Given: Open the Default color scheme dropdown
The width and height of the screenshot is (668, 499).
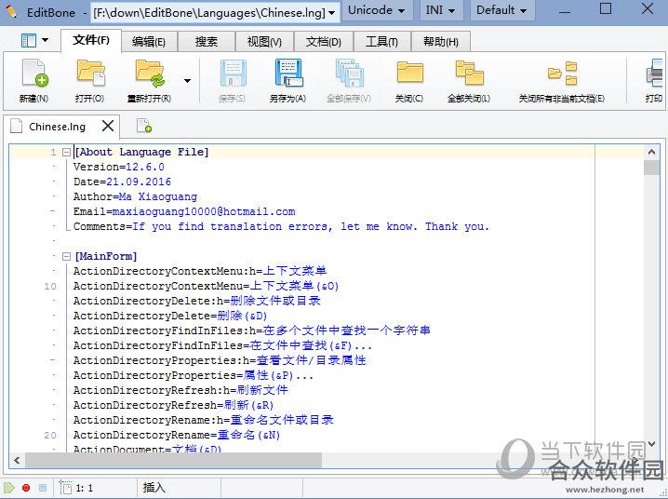Looking at the screenshot, I should [x=501, y=10].
